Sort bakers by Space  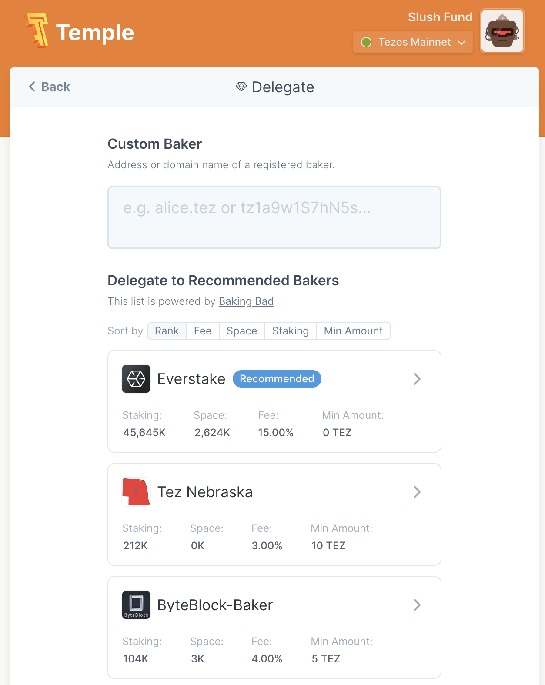point(242,331)
